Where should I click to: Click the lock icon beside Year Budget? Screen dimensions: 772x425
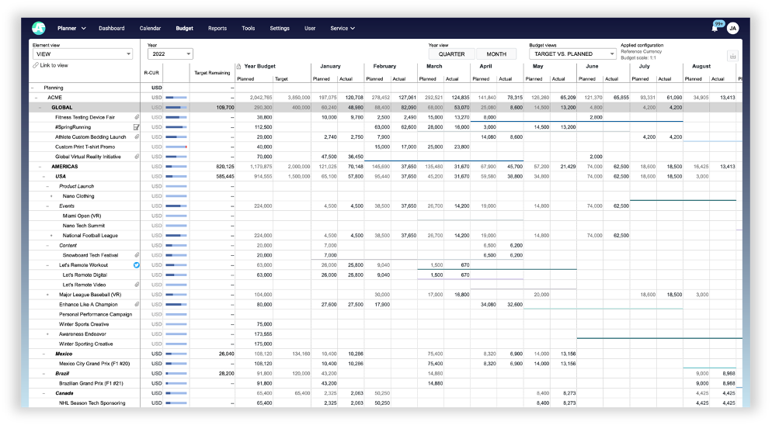238,67
